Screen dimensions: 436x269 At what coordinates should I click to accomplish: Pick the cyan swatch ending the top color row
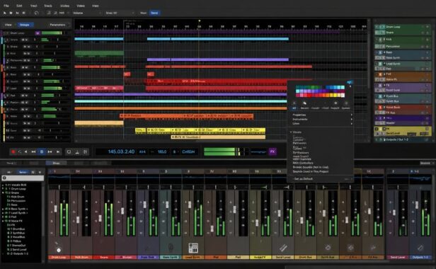click(x=343, y=87)
